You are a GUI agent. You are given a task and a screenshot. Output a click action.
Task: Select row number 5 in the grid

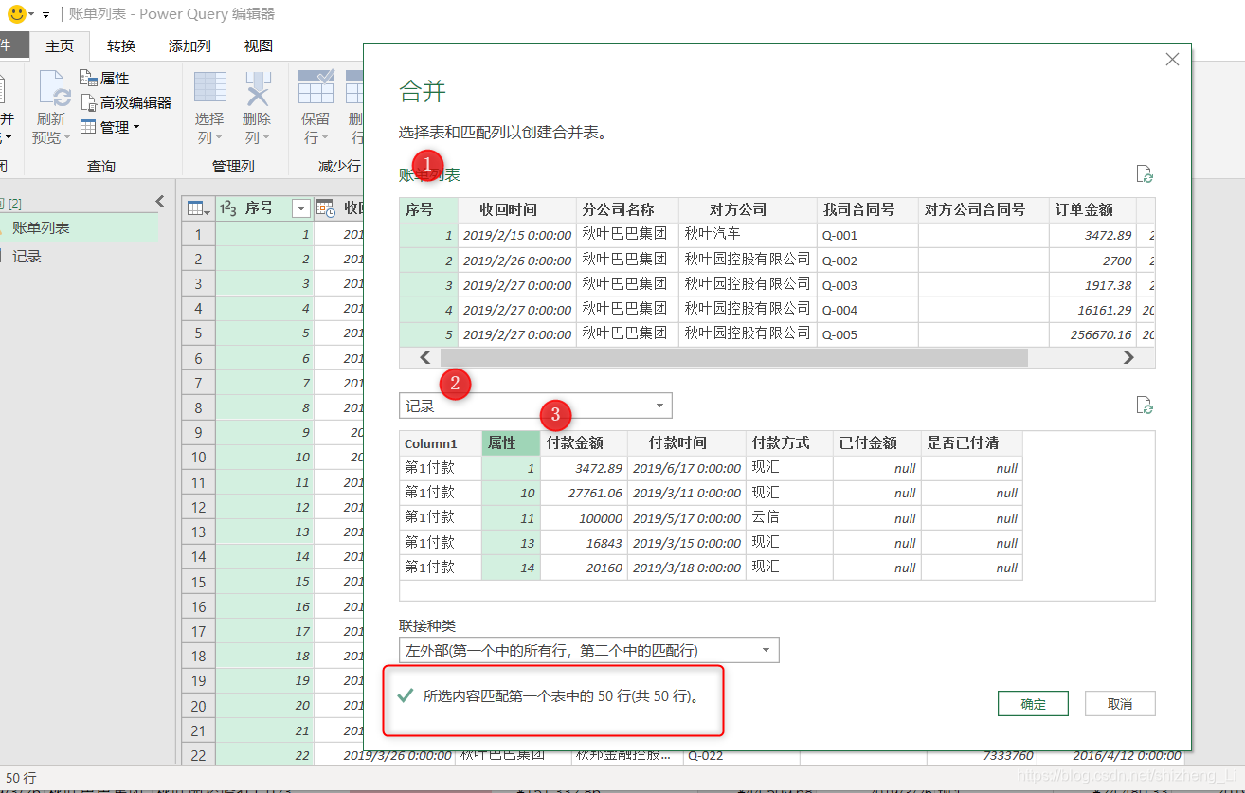[198, 333]
